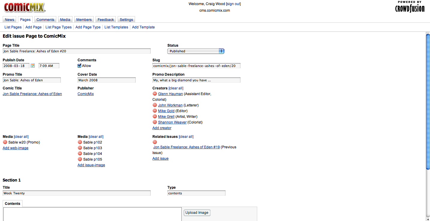The height and width of the screenshot is (221, 430).
Task: Focus the Page Title field
Action: click(77, 51)
